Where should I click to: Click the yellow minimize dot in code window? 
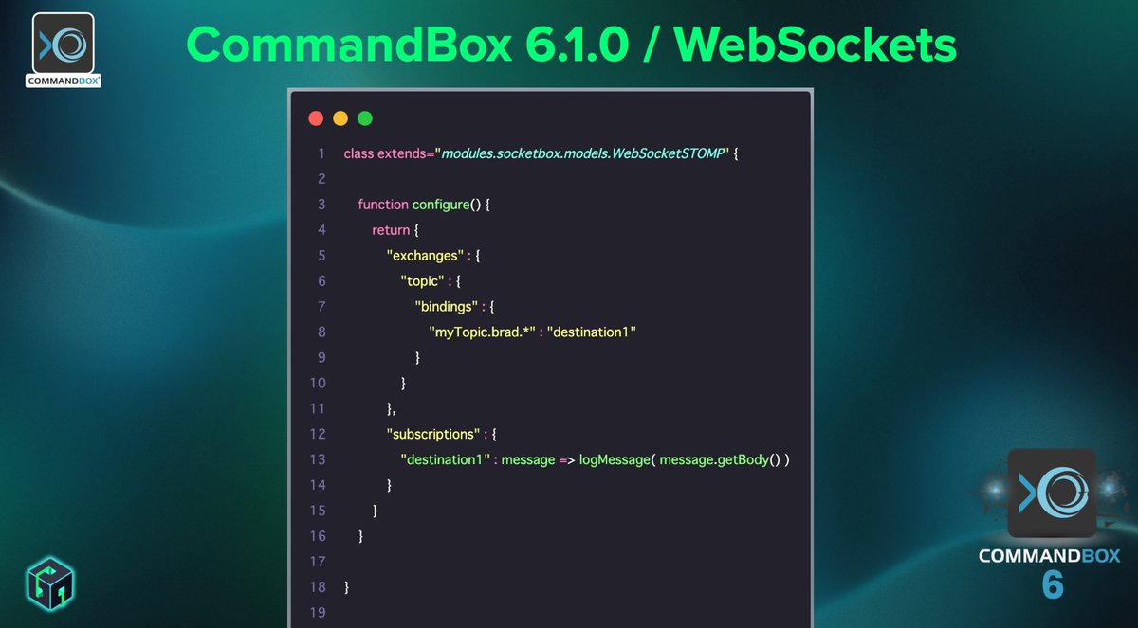340,118
